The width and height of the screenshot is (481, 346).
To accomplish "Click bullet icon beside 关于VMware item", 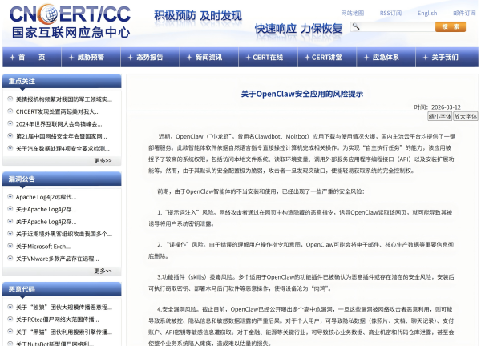I will (10, 258).
